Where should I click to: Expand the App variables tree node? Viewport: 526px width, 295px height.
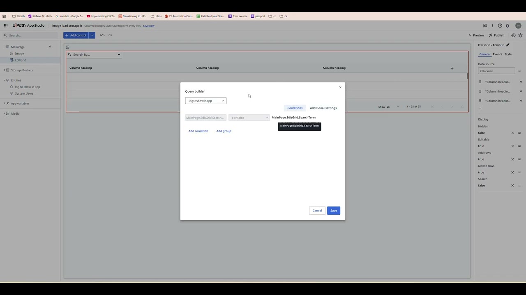coord(4,103)
